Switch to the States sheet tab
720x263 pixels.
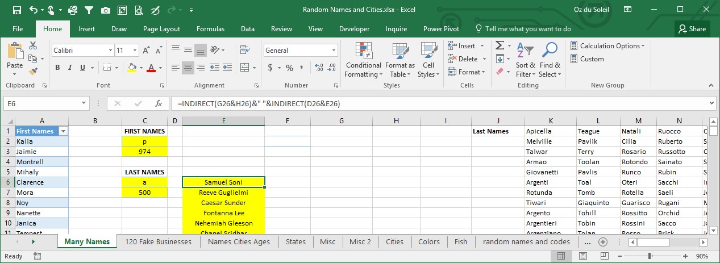click(296, 241)
